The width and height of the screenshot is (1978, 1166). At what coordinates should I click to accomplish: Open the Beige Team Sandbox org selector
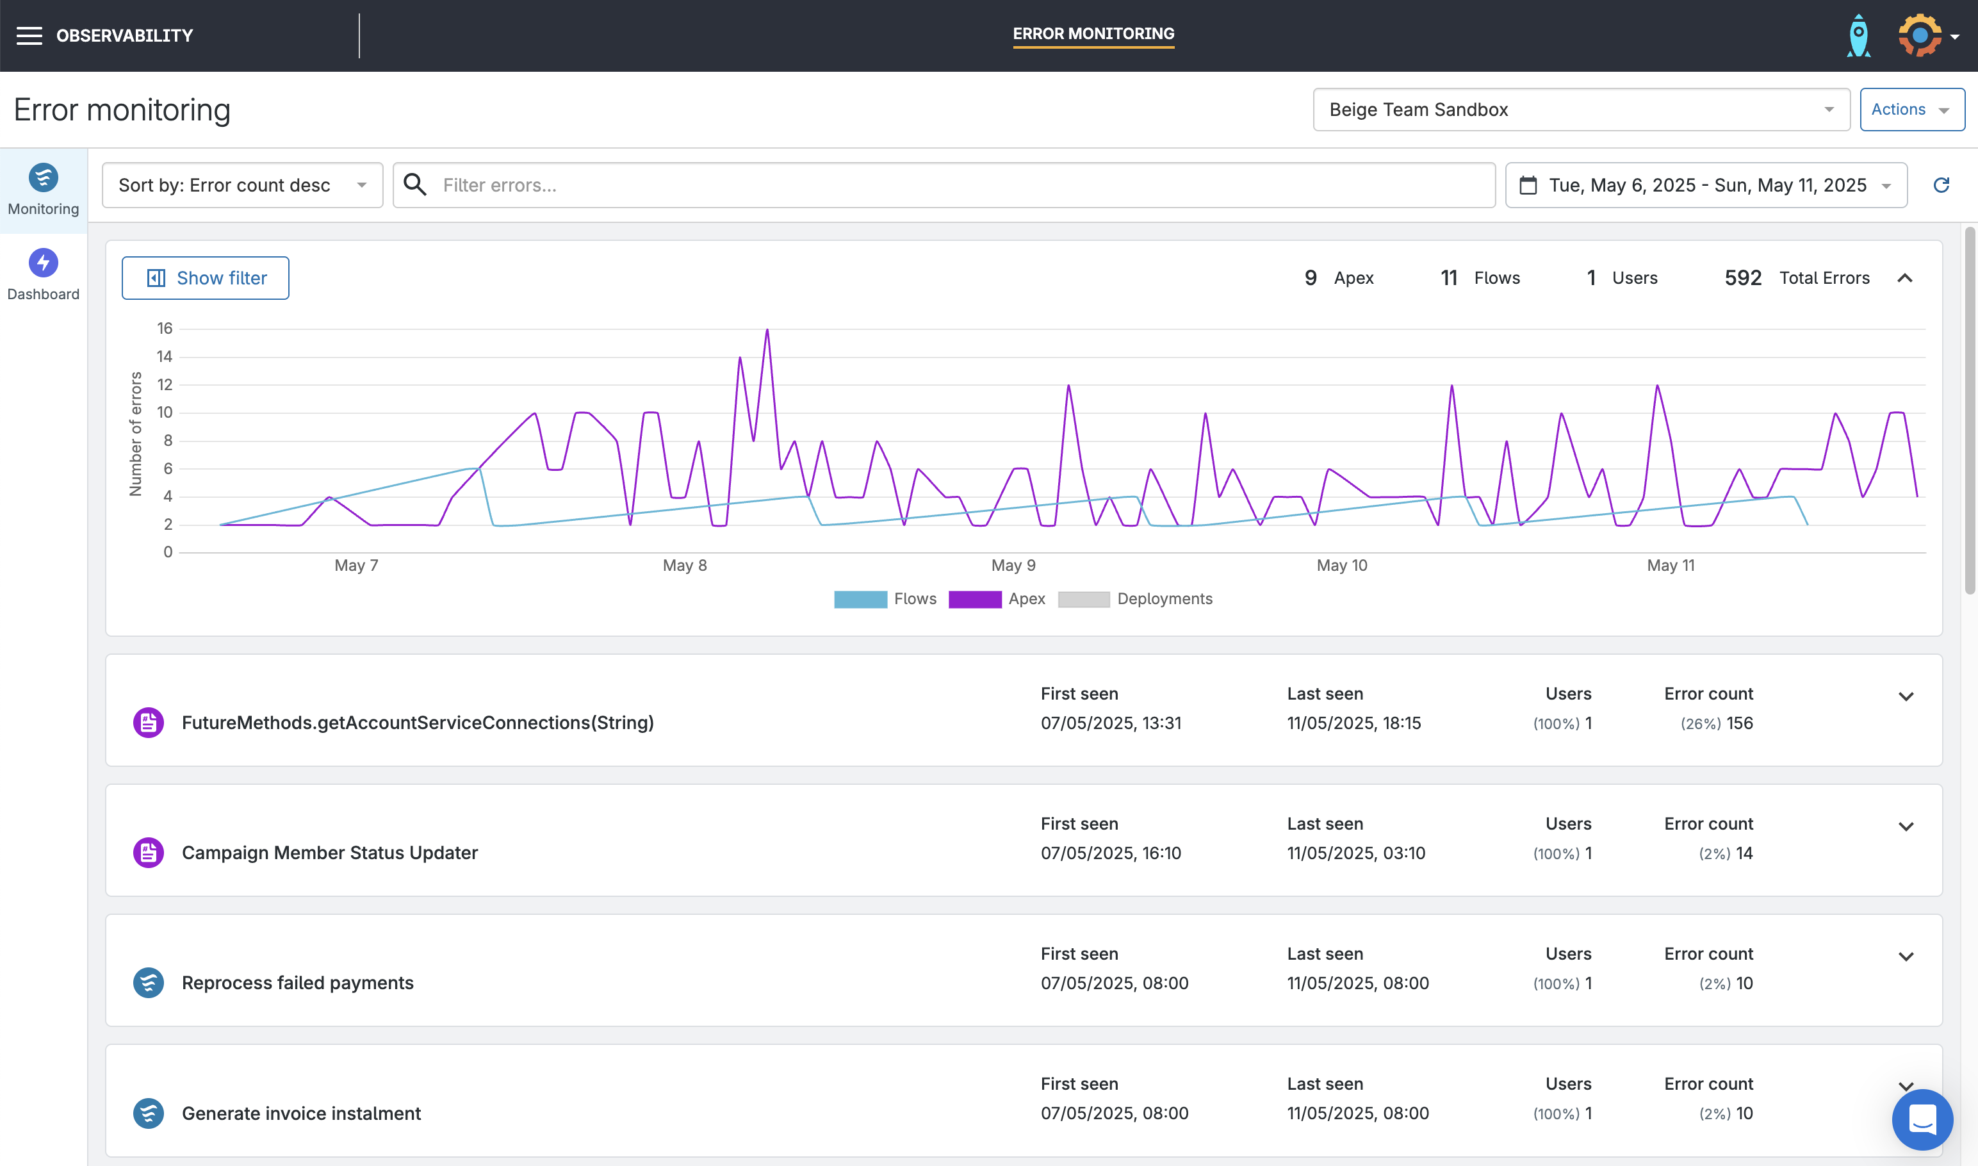coord(1580,109)
